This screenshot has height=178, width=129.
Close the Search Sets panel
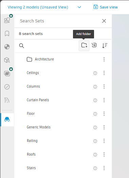[x=104, y=21]
